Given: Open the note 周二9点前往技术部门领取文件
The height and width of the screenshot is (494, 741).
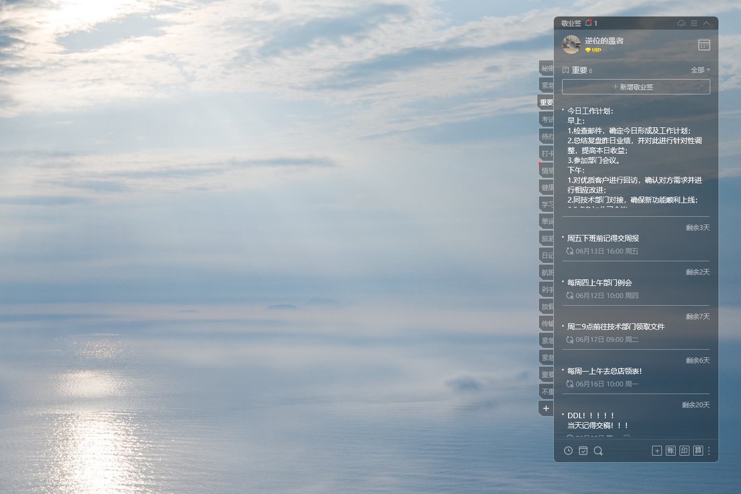Looking at the screenshot, I should 616,327.
